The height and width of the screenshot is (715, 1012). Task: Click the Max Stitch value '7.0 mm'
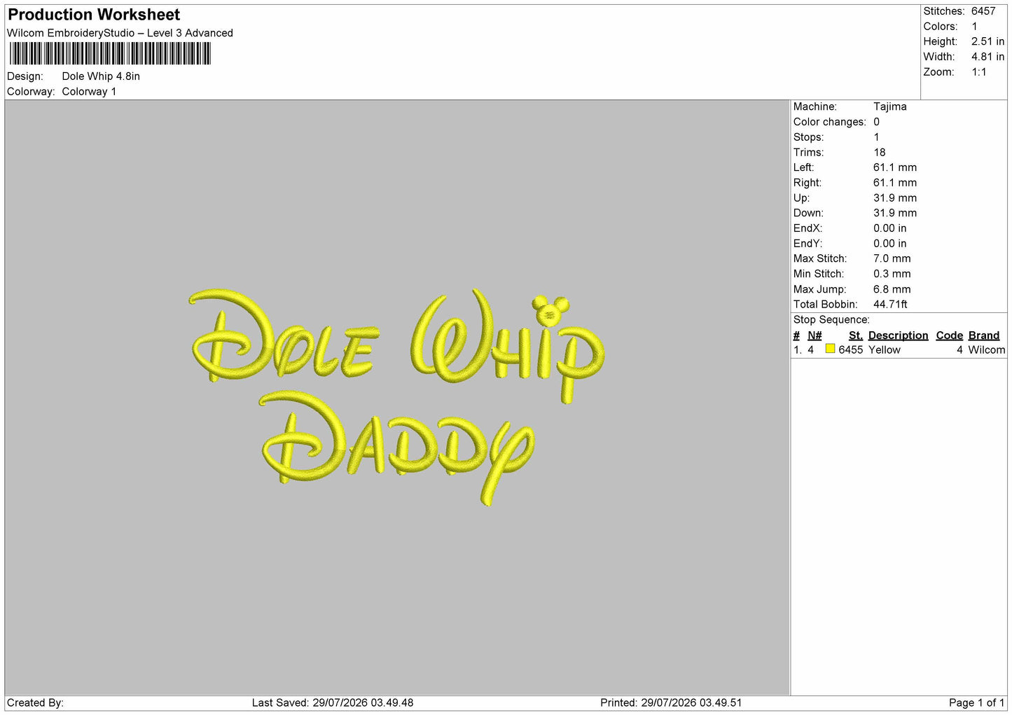point(892,258)
